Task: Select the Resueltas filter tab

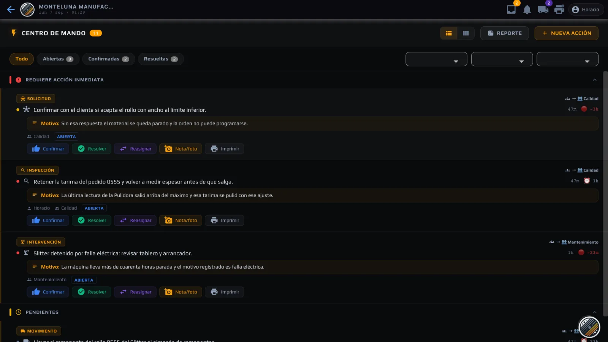Action: [x=161, y=59]
